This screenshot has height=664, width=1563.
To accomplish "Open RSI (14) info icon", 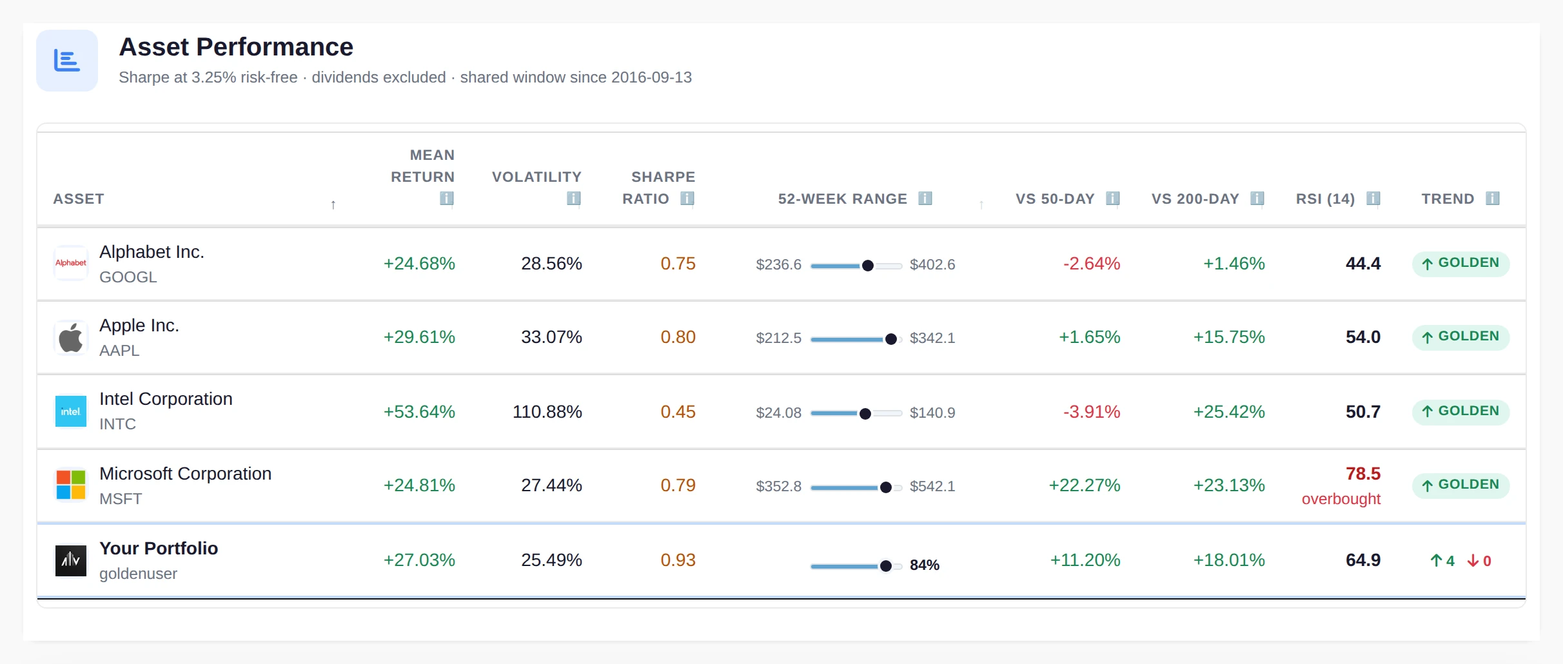I will pos(1373,199).
